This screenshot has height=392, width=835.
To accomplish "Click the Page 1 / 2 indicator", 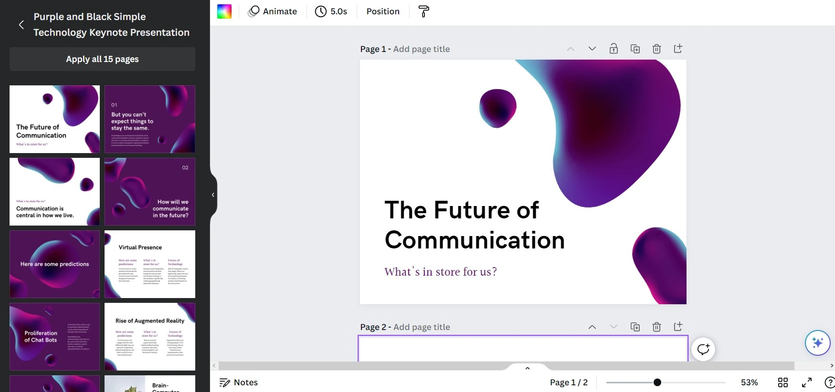I will point(569,382).
